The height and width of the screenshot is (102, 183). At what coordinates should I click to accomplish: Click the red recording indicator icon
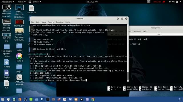[164, 2]
